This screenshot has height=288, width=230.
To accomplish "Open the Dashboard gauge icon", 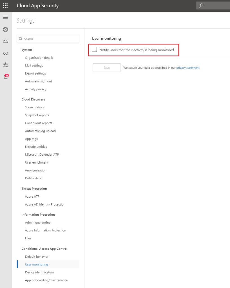I will pyautogui.click(x=5, y=30).
